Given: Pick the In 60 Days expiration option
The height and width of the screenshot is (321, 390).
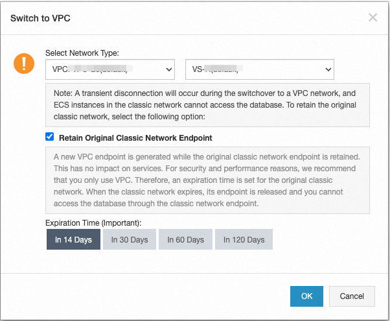Looking at the screenshot, I should pos(185,239).
